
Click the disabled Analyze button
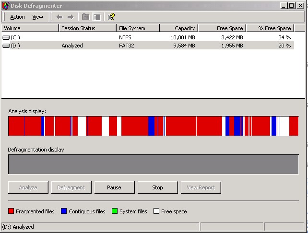[x=28, y=187]
